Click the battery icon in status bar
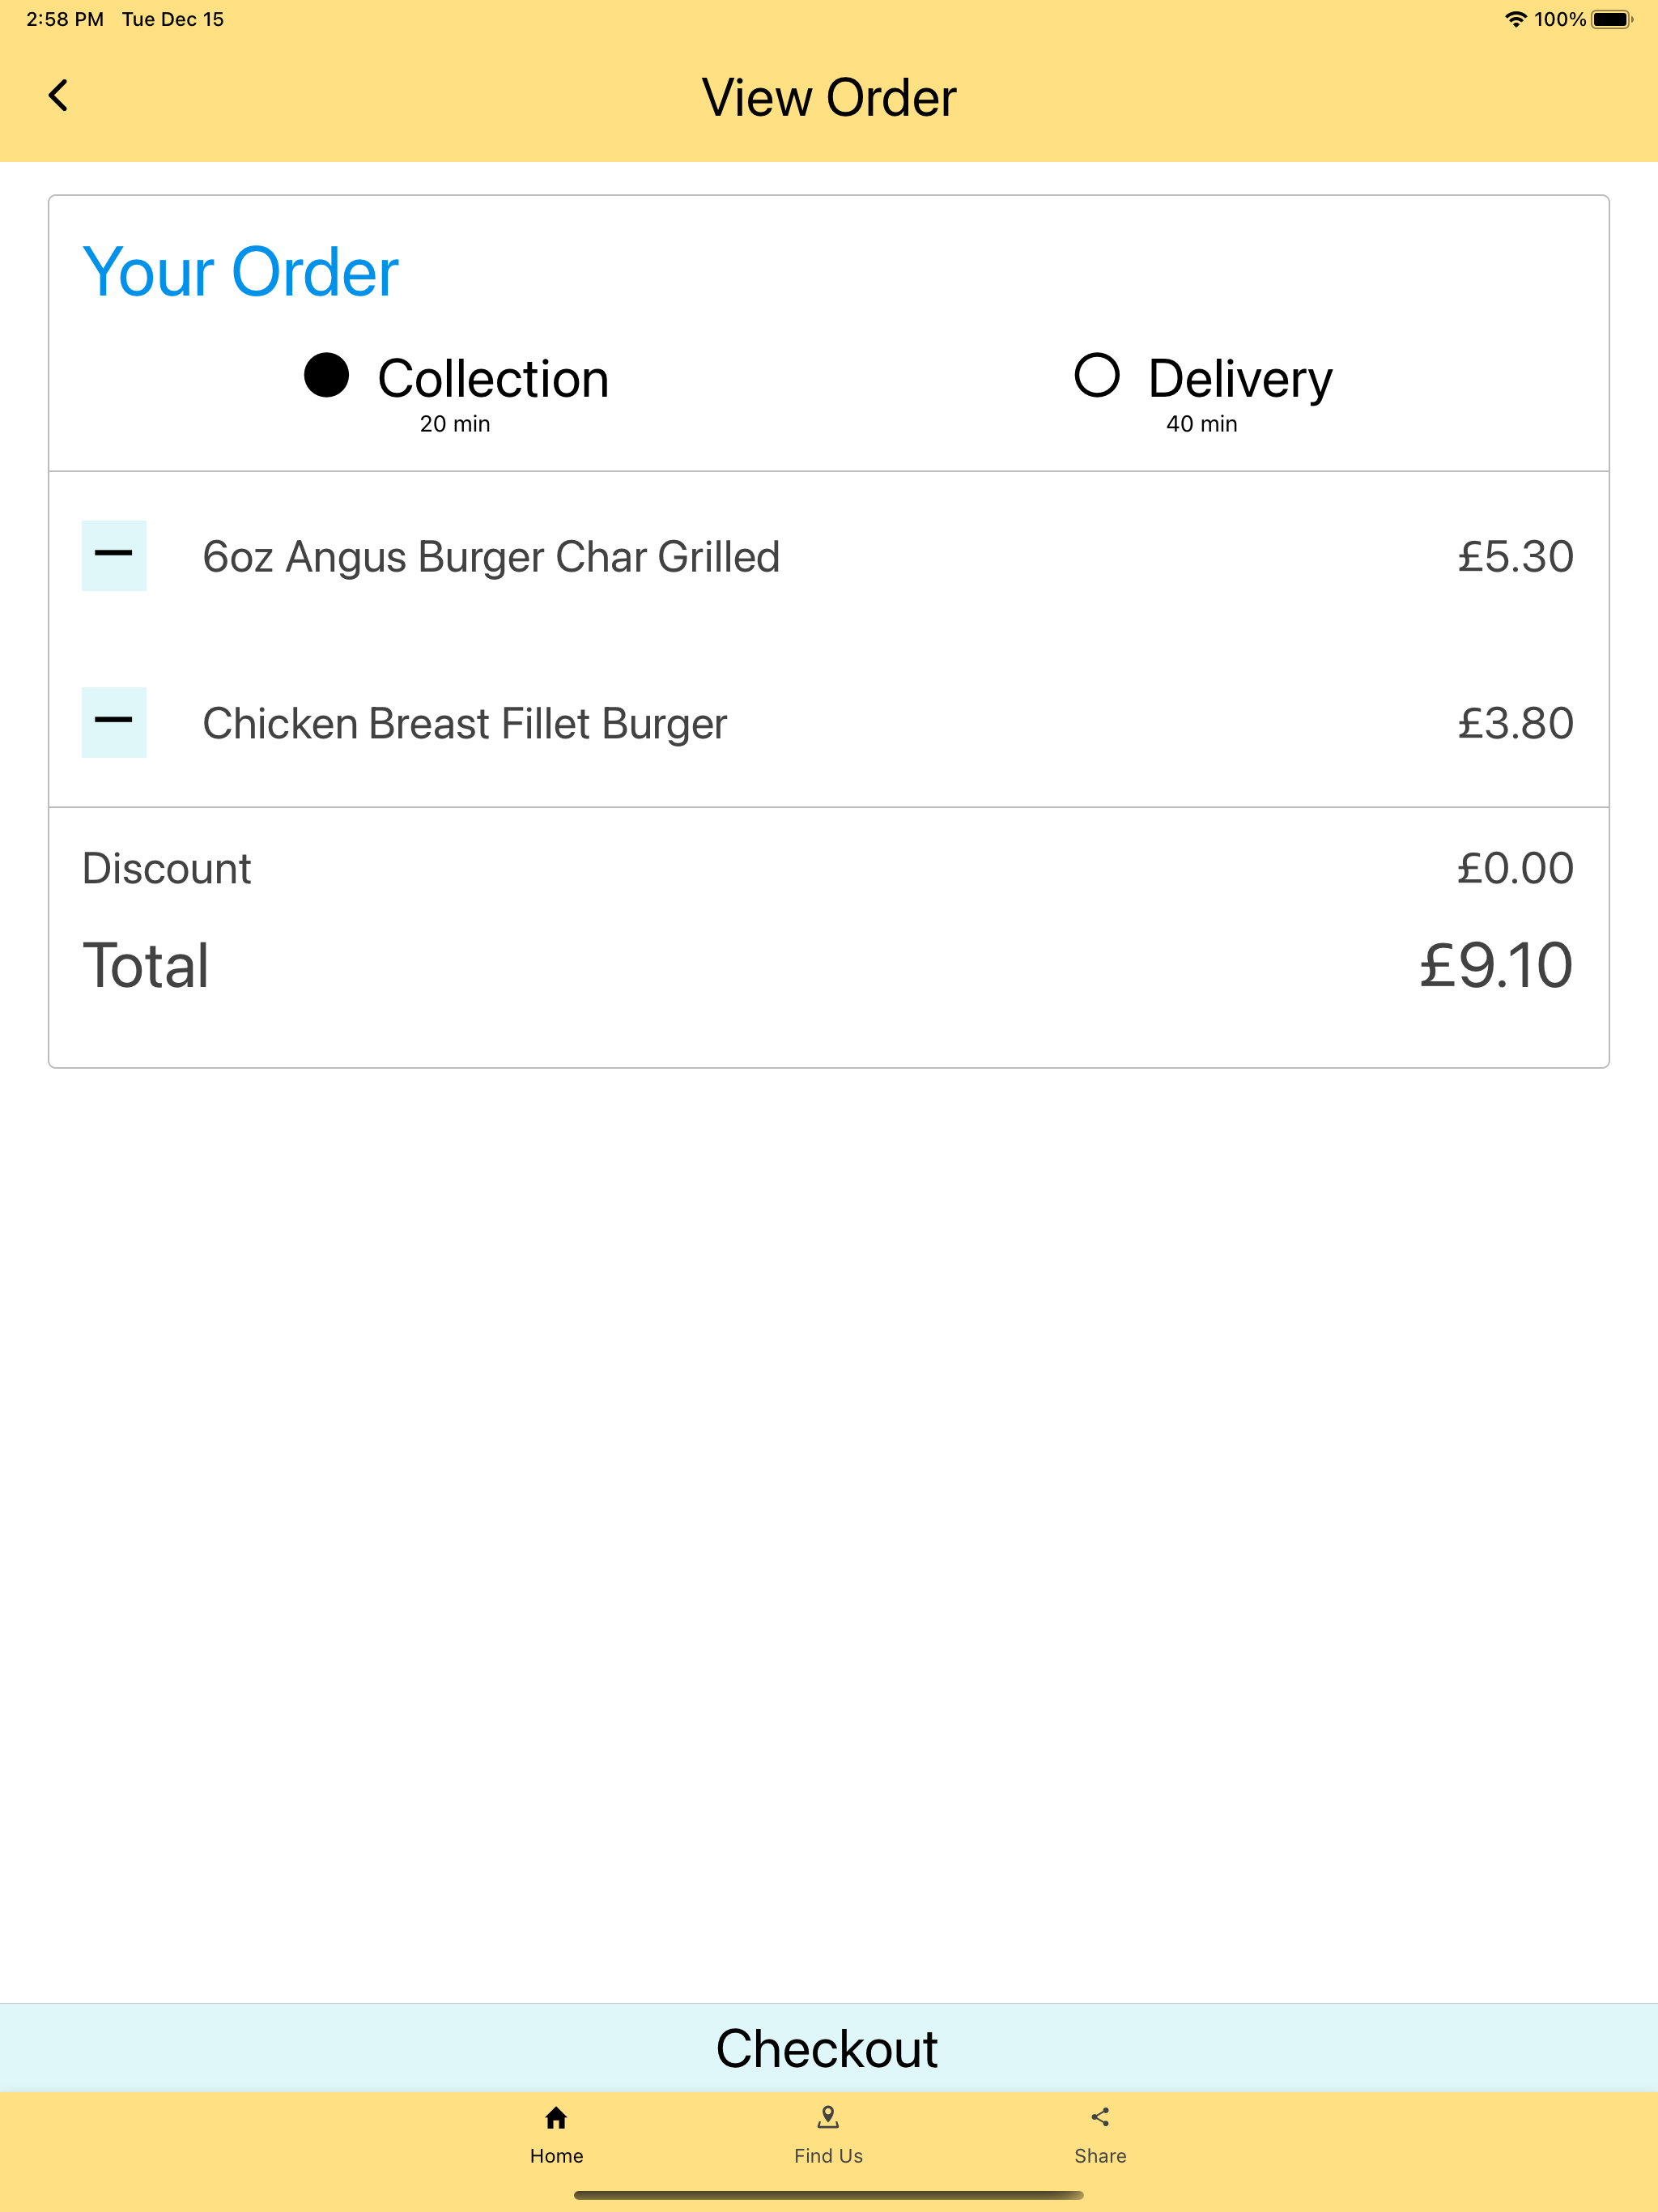The width and height of the screenshot is (1658, 2212). point(1611,19)
